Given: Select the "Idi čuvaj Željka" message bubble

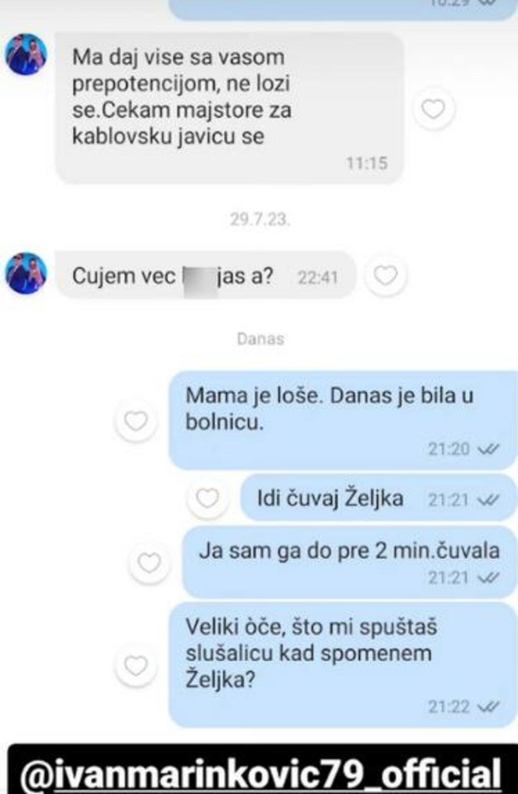Looking at the screenshot, I should pos(379,498).
